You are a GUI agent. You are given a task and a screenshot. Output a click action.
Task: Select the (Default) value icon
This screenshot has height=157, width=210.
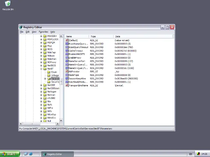tap(67, 40)
